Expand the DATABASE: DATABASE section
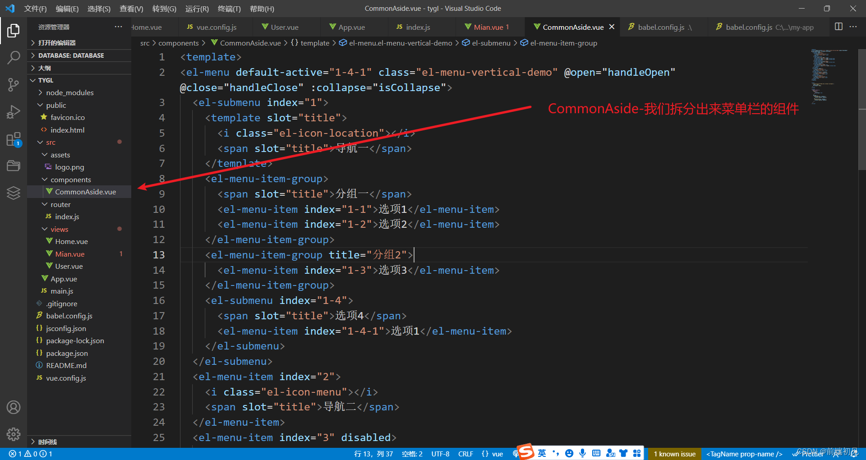The image size is (866, 460). pos(79,55)
